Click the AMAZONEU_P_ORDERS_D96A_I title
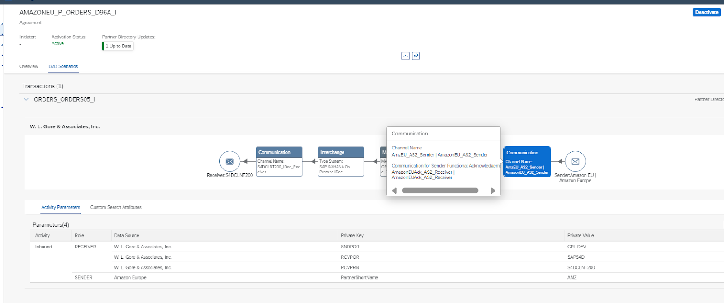This screenshot has width=724, height=303. coord(68,12)
